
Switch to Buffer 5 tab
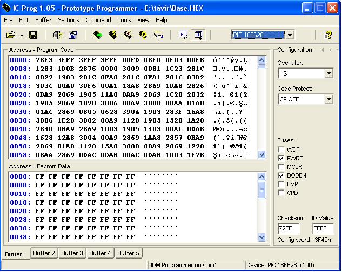[x=128, y=253]
